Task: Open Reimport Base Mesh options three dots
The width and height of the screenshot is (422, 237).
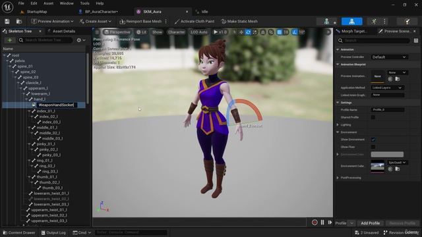Action: click(166, 21)
